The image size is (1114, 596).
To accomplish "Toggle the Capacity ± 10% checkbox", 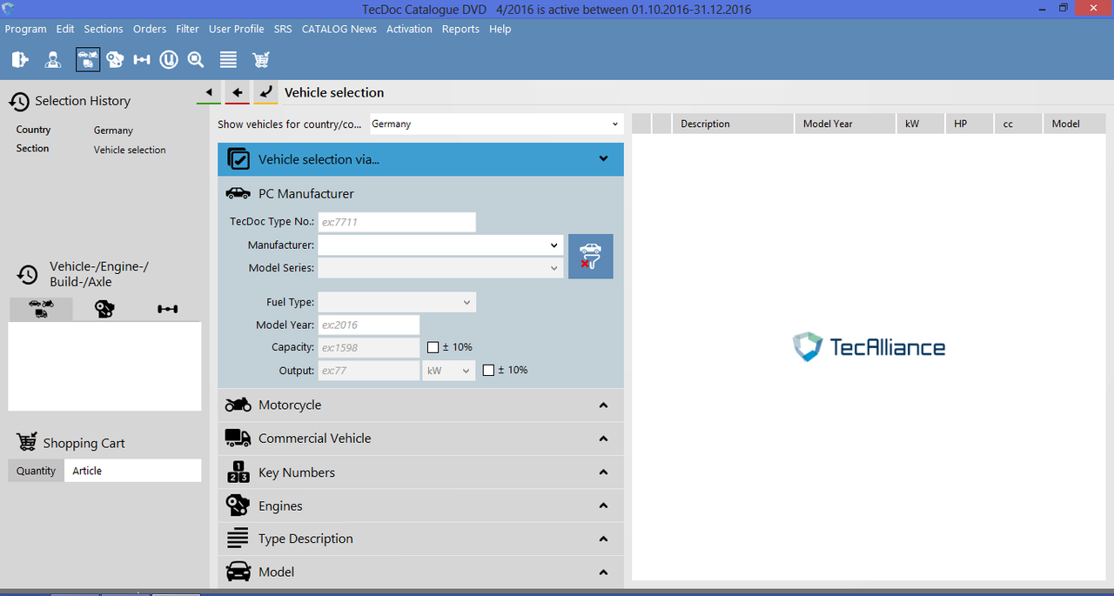I will point(433,347).
